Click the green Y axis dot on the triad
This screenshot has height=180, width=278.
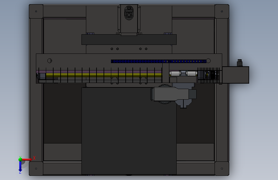[20, 159]
